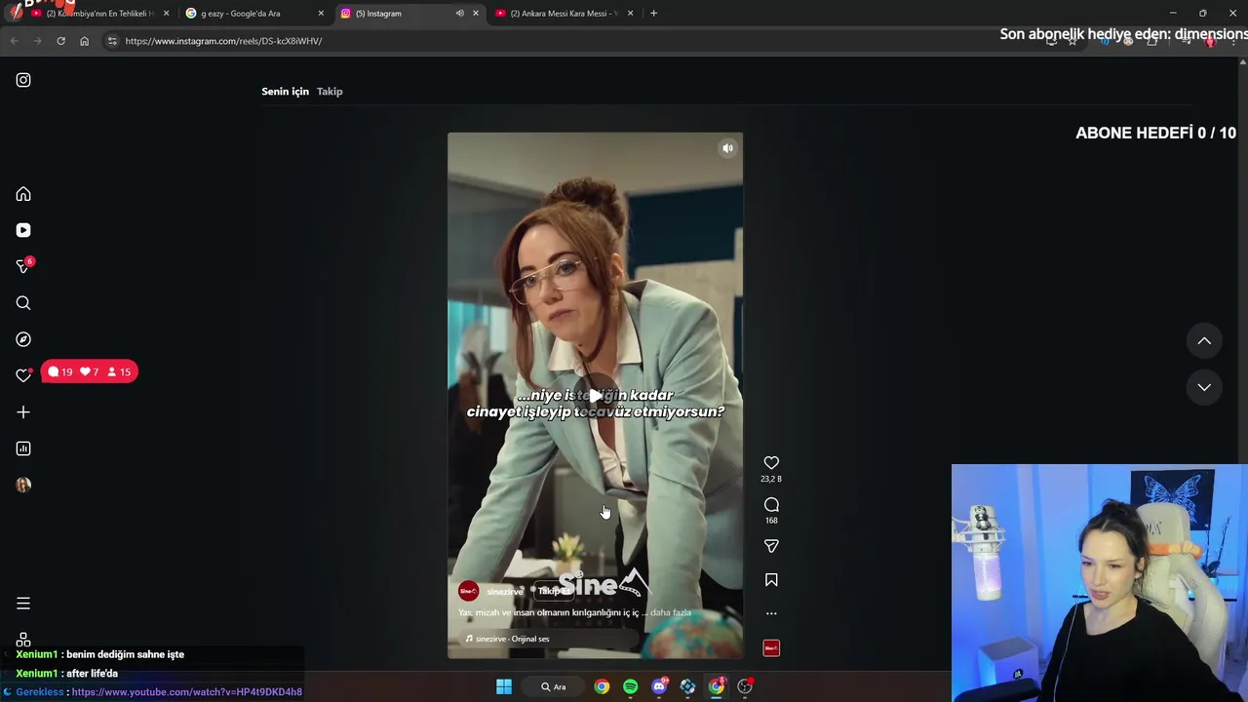Open sinezirve profile picture on reel
This screenshot has width=1248, height=702.
(x=469, y=591)
